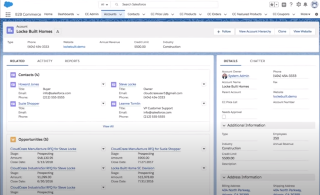Open the notifications bell icon
This screenshot has height=195, width=320.
click(306, 5)
